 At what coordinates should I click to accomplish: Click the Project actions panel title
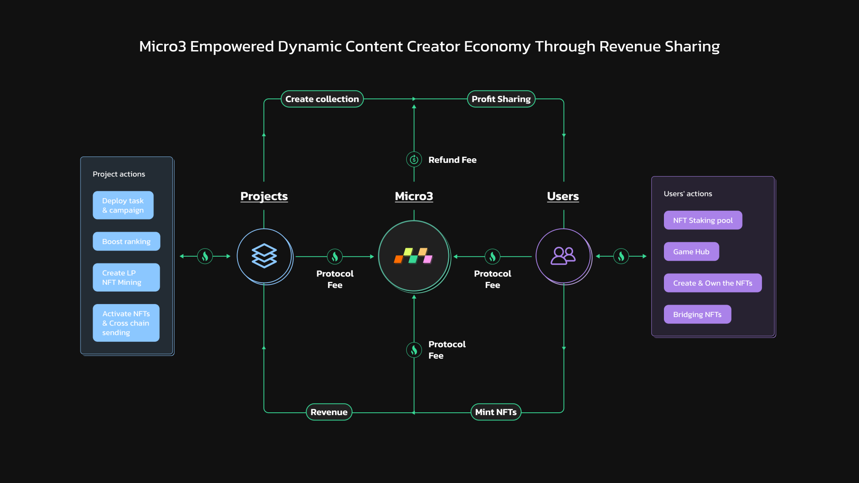pyautogui.click(x=119, y=174)
